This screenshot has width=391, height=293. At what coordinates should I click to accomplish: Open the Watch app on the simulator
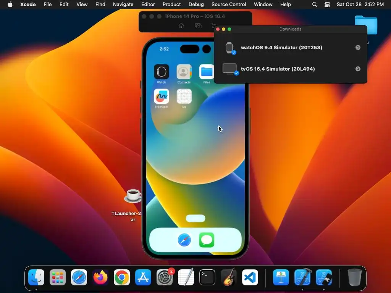[x=162, y=72]
